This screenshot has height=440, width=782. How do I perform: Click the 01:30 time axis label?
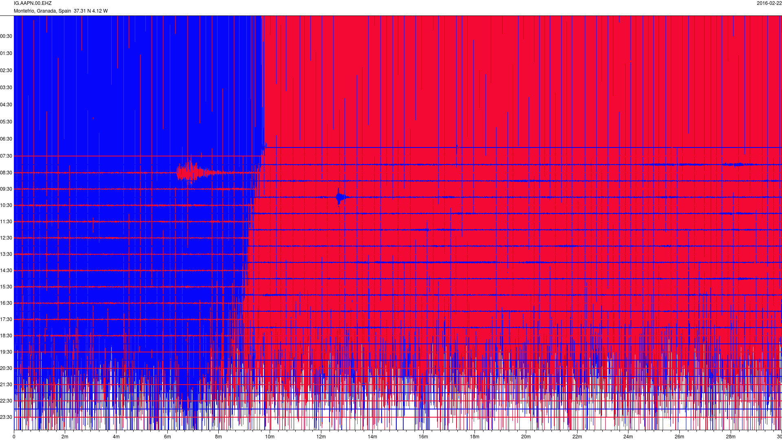tap(6, 53)
